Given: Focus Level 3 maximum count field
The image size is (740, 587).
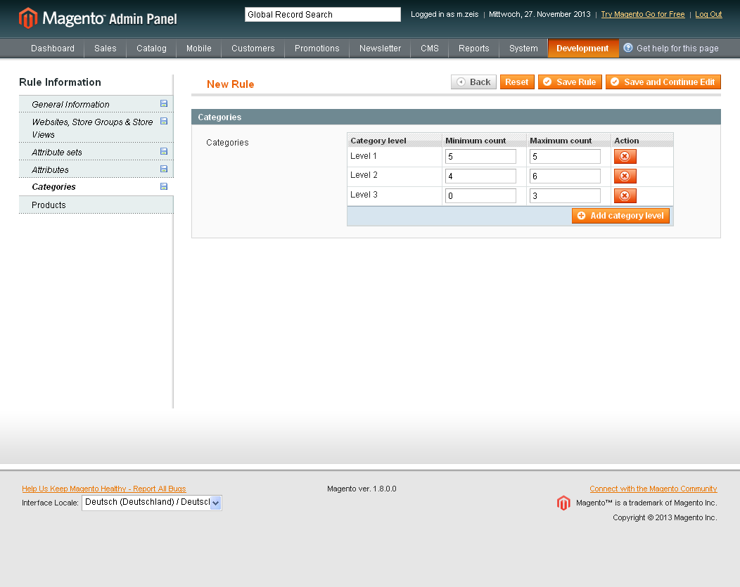Looking at the screenshot, I should [x=565, y=195].
